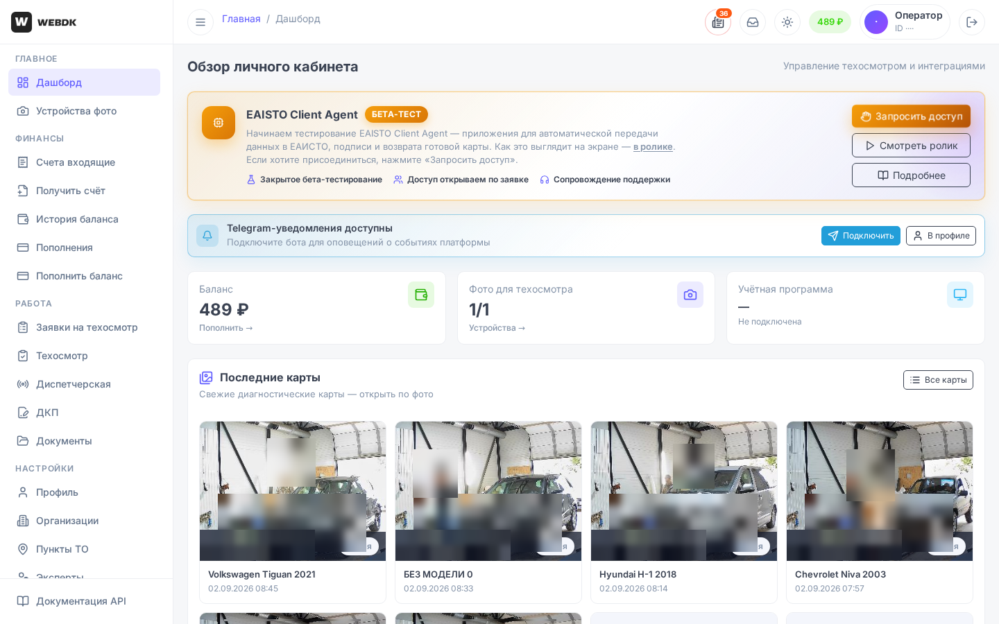Open Пополнения in sidebar
The height and width of the screenshot is (624, 999).
84,248
